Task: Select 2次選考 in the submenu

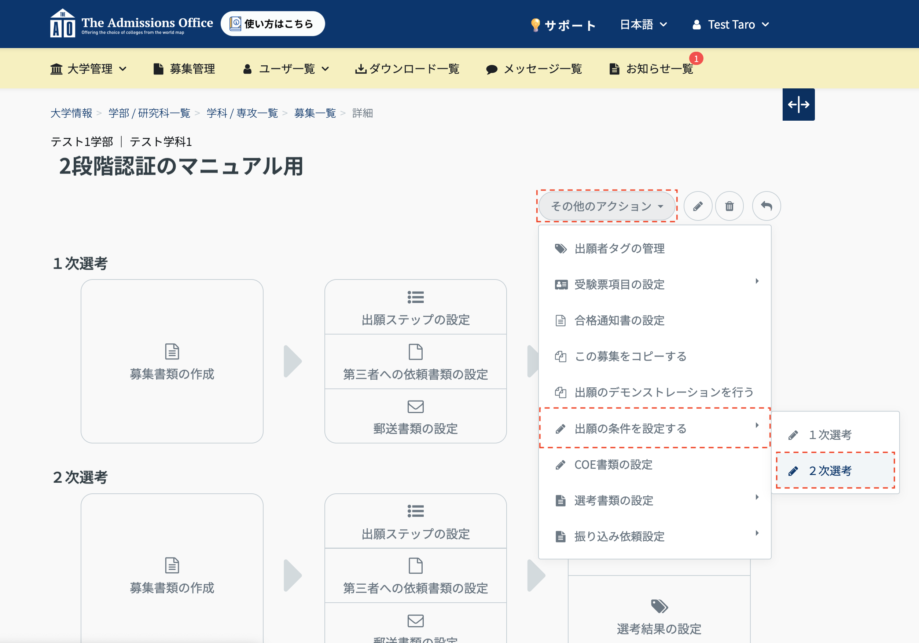Action: [x=830, y=471]
